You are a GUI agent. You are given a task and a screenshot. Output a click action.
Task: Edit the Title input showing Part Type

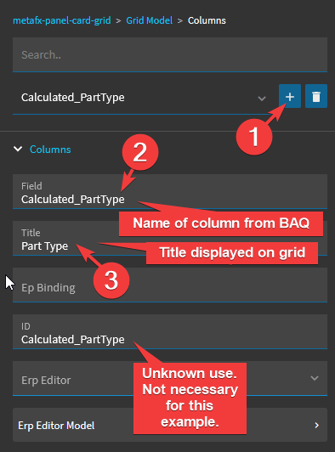pos(170,238)
